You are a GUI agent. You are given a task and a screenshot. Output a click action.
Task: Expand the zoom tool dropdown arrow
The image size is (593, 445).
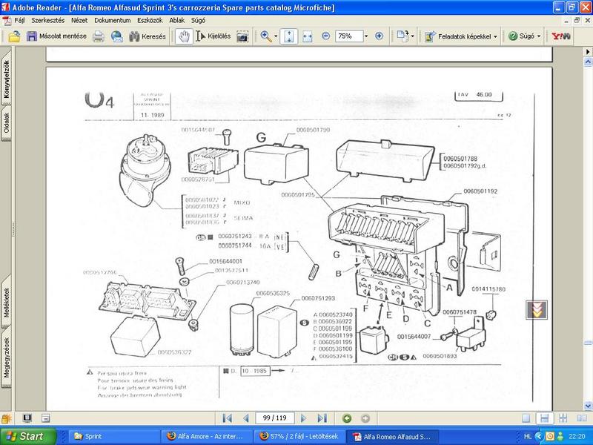276,36
